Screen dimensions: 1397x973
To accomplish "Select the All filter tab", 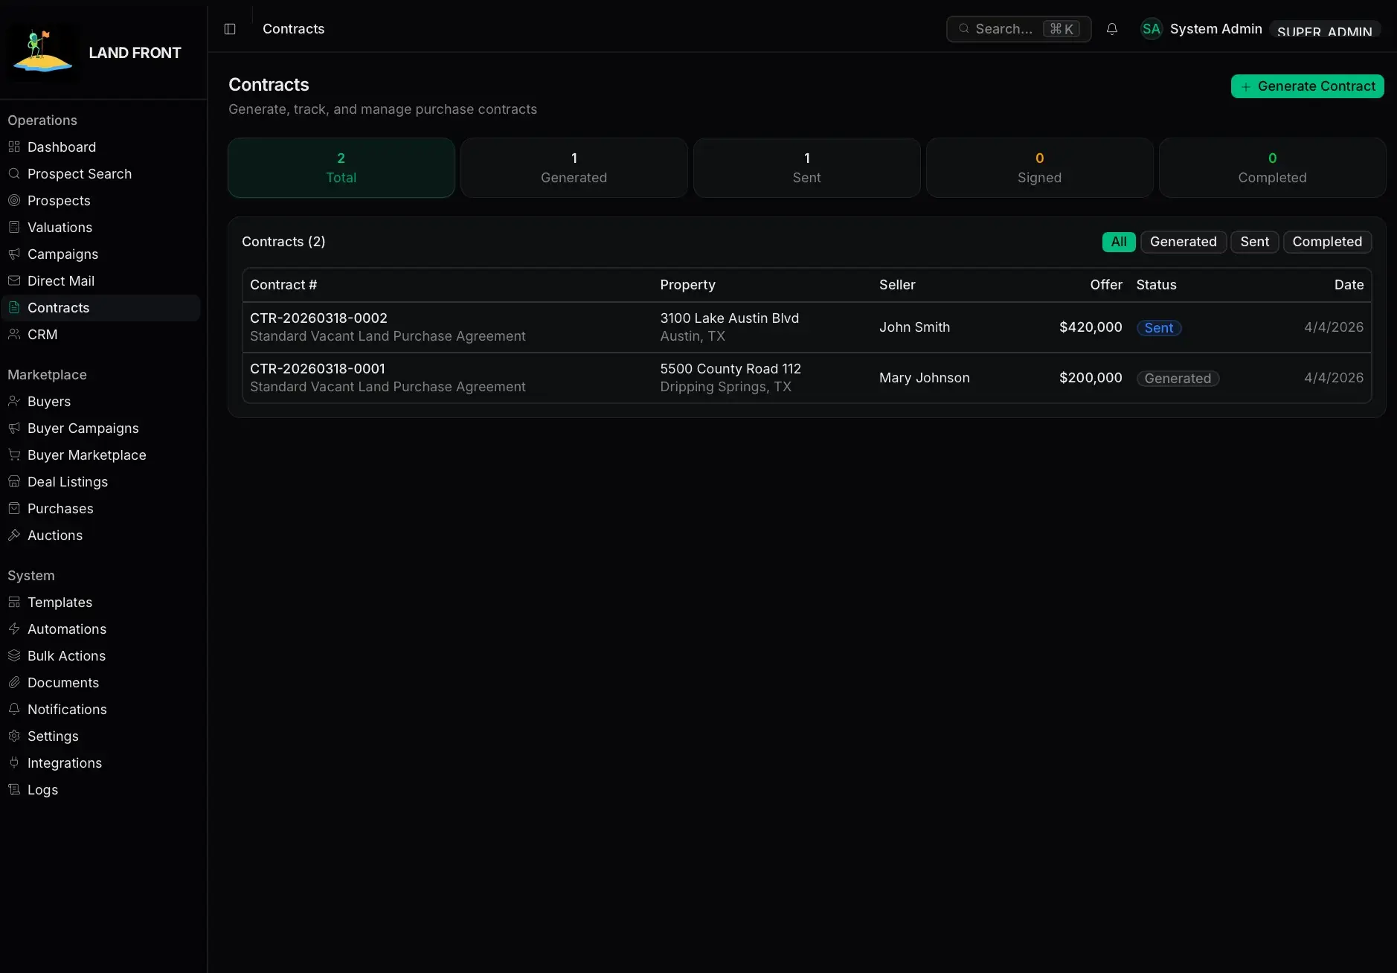I will (1119, 242).
